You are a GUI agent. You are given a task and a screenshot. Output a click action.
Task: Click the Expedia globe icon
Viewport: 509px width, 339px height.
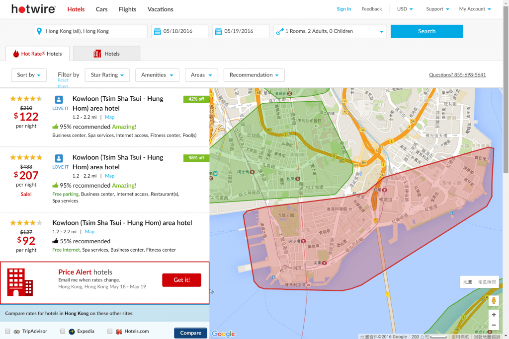pyautogui.click(x=72, y=331)
